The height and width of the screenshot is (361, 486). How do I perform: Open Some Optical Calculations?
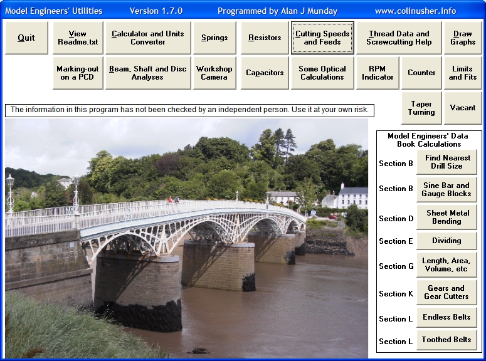click(322, 73)
